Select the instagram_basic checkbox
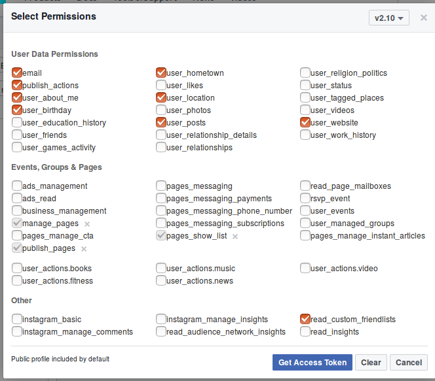435x381 pixels. click(17, 320)
